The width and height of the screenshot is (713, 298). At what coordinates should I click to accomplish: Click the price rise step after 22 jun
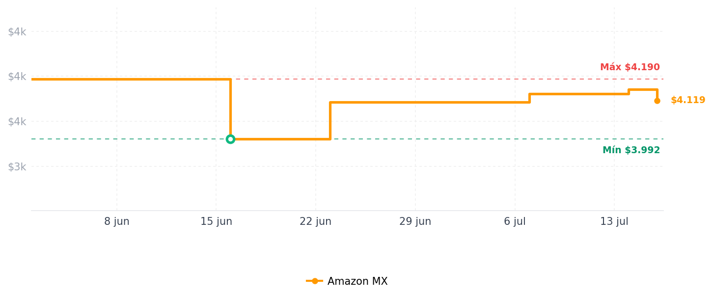click(x=330, y=121)
